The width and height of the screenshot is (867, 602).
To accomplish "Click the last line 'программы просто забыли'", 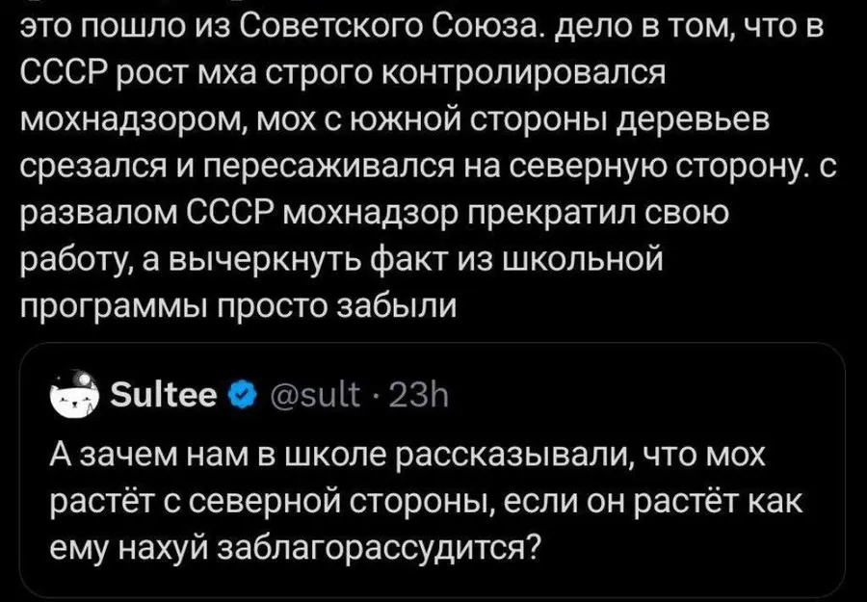I will click(238, 304).
